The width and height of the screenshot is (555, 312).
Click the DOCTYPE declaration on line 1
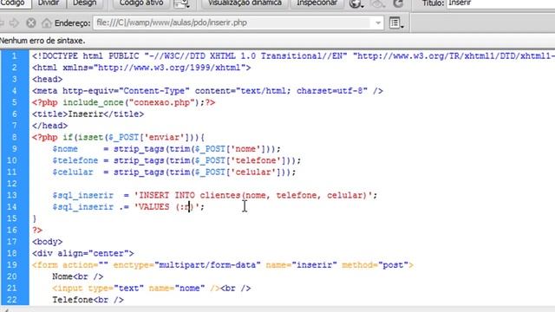293,56
